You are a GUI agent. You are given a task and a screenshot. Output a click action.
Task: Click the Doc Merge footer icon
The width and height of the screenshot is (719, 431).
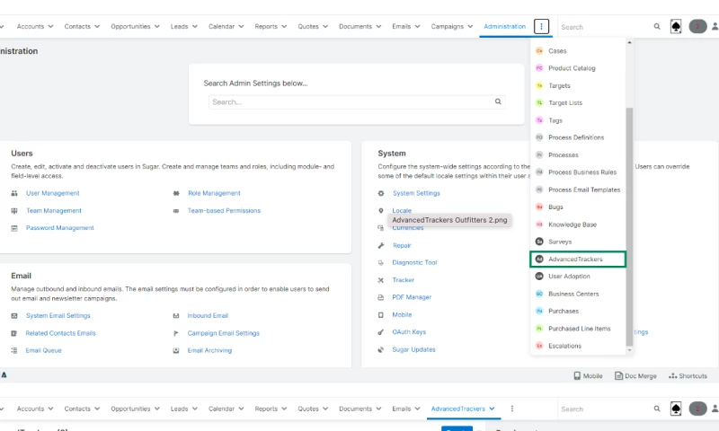tap(618, 375)
